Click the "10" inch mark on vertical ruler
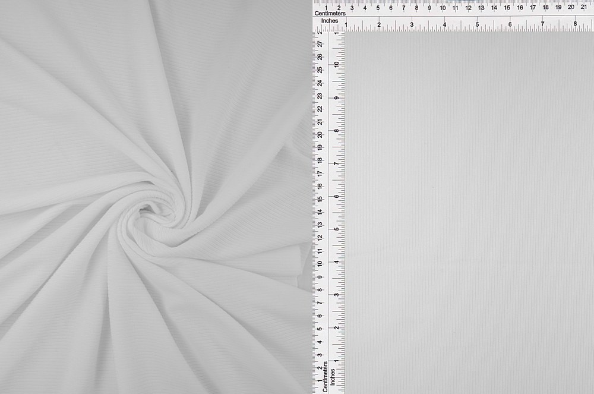This screenshot has height=394, width=594. pos(336,64)
